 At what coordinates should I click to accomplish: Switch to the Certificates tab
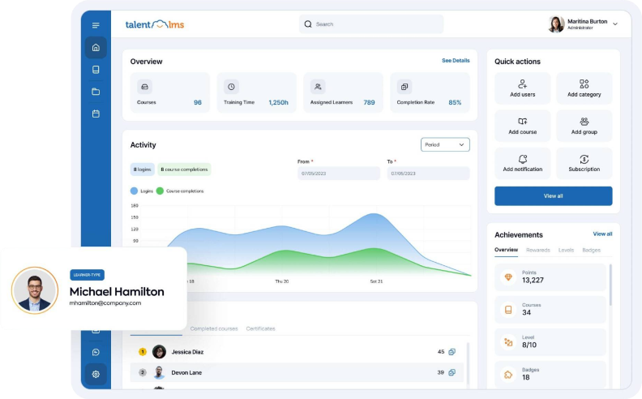click(260, 328)
